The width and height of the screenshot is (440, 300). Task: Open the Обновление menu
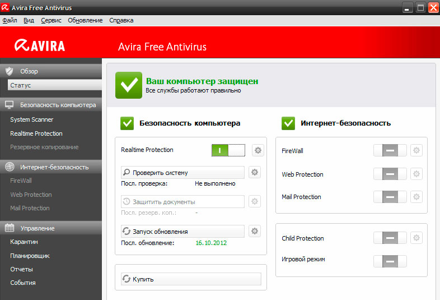click(85, 20)
